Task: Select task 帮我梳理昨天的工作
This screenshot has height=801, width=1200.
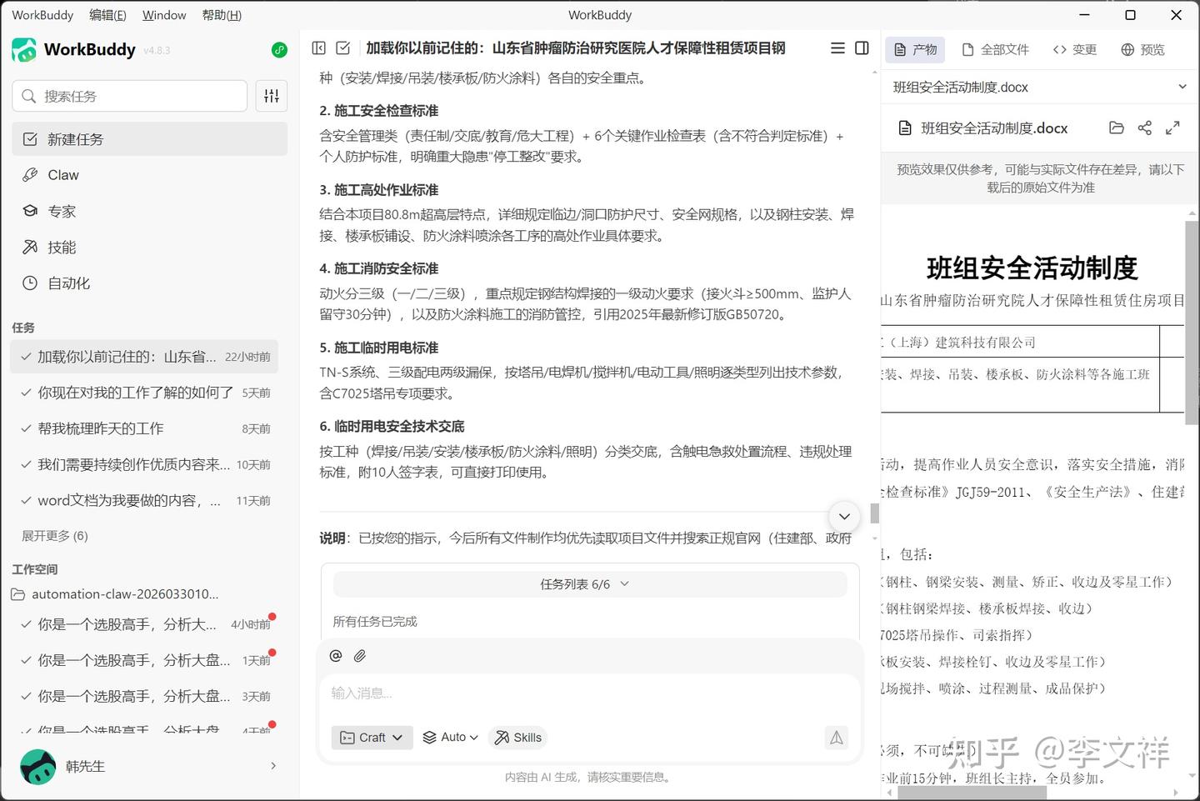Action: click(x=144, y=428)
